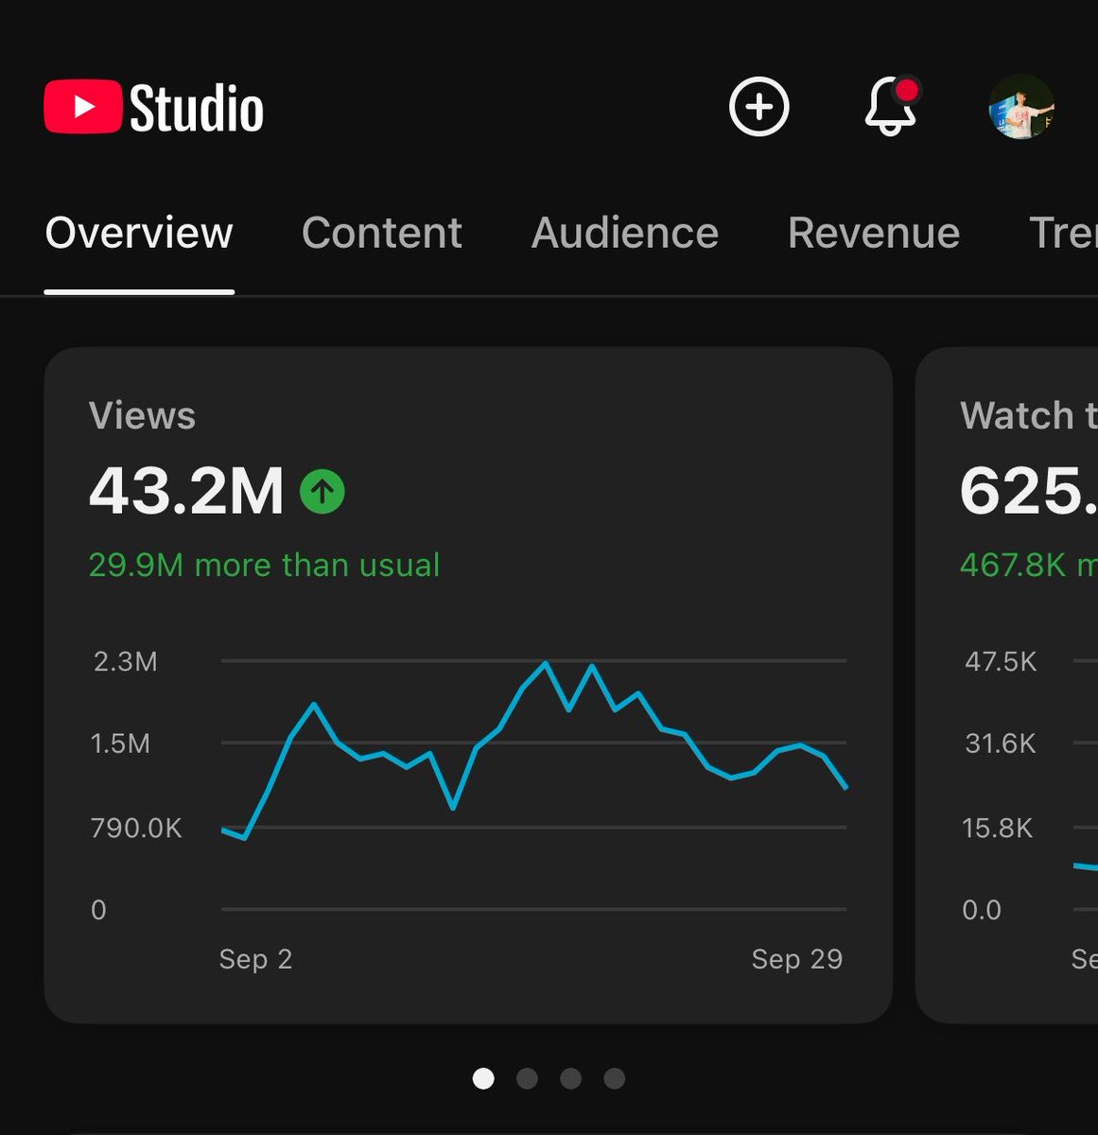The image size is (1098, 1135).
Task: Go to the third carousel page dot
Action: point(570,1078)
